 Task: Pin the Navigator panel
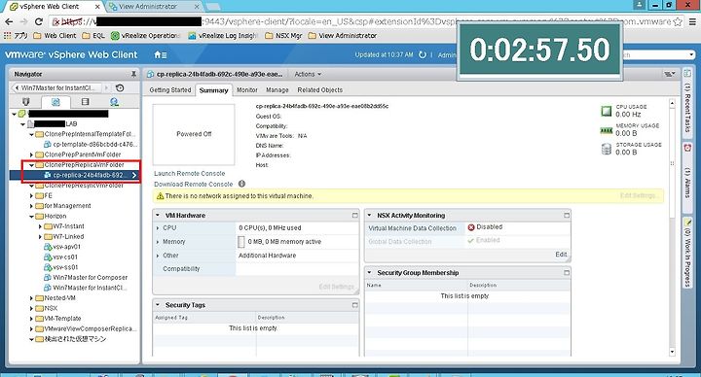point(133,74)
